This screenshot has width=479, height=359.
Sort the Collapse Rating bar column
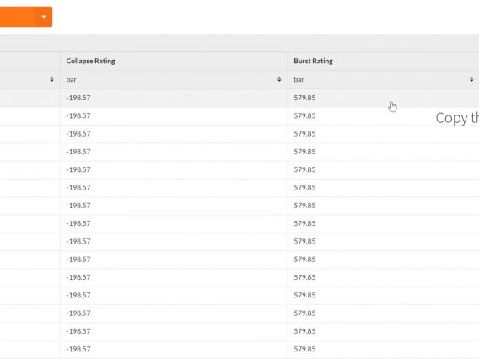(279, 79)
